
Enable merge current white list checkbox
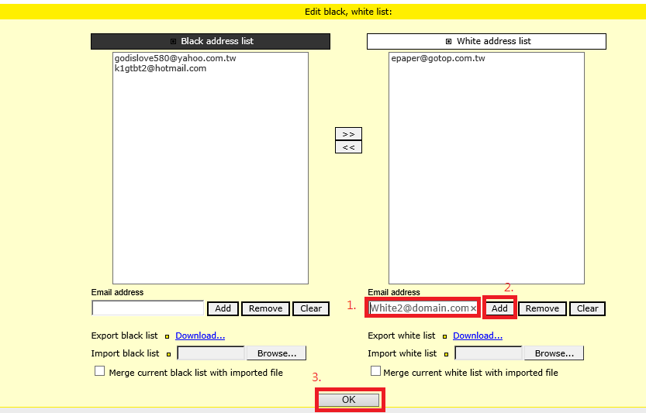point(376,371)
